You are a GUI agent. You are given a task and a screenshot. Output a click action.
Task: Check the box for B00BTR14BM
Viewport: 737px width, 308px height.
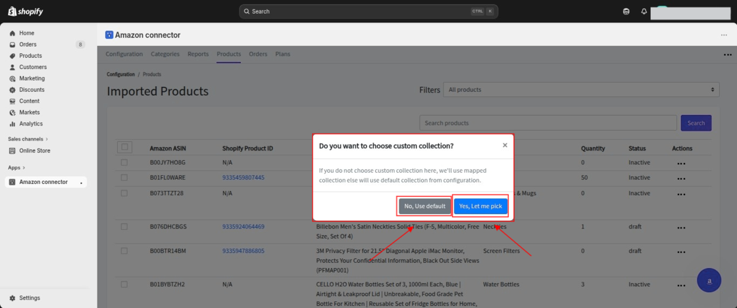pyautogui.click(x=124, y=251)
